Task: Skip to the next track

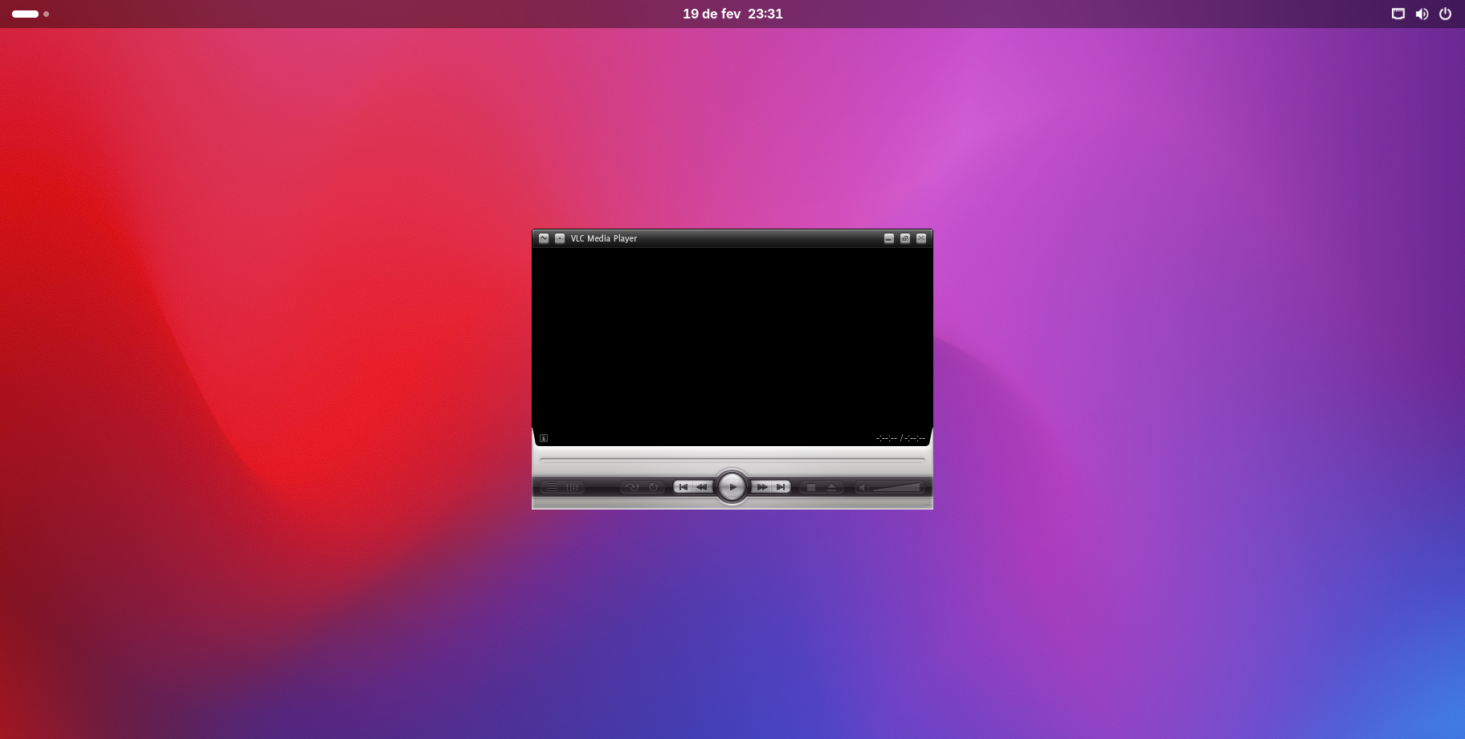Action: click(x=781, y=487)
